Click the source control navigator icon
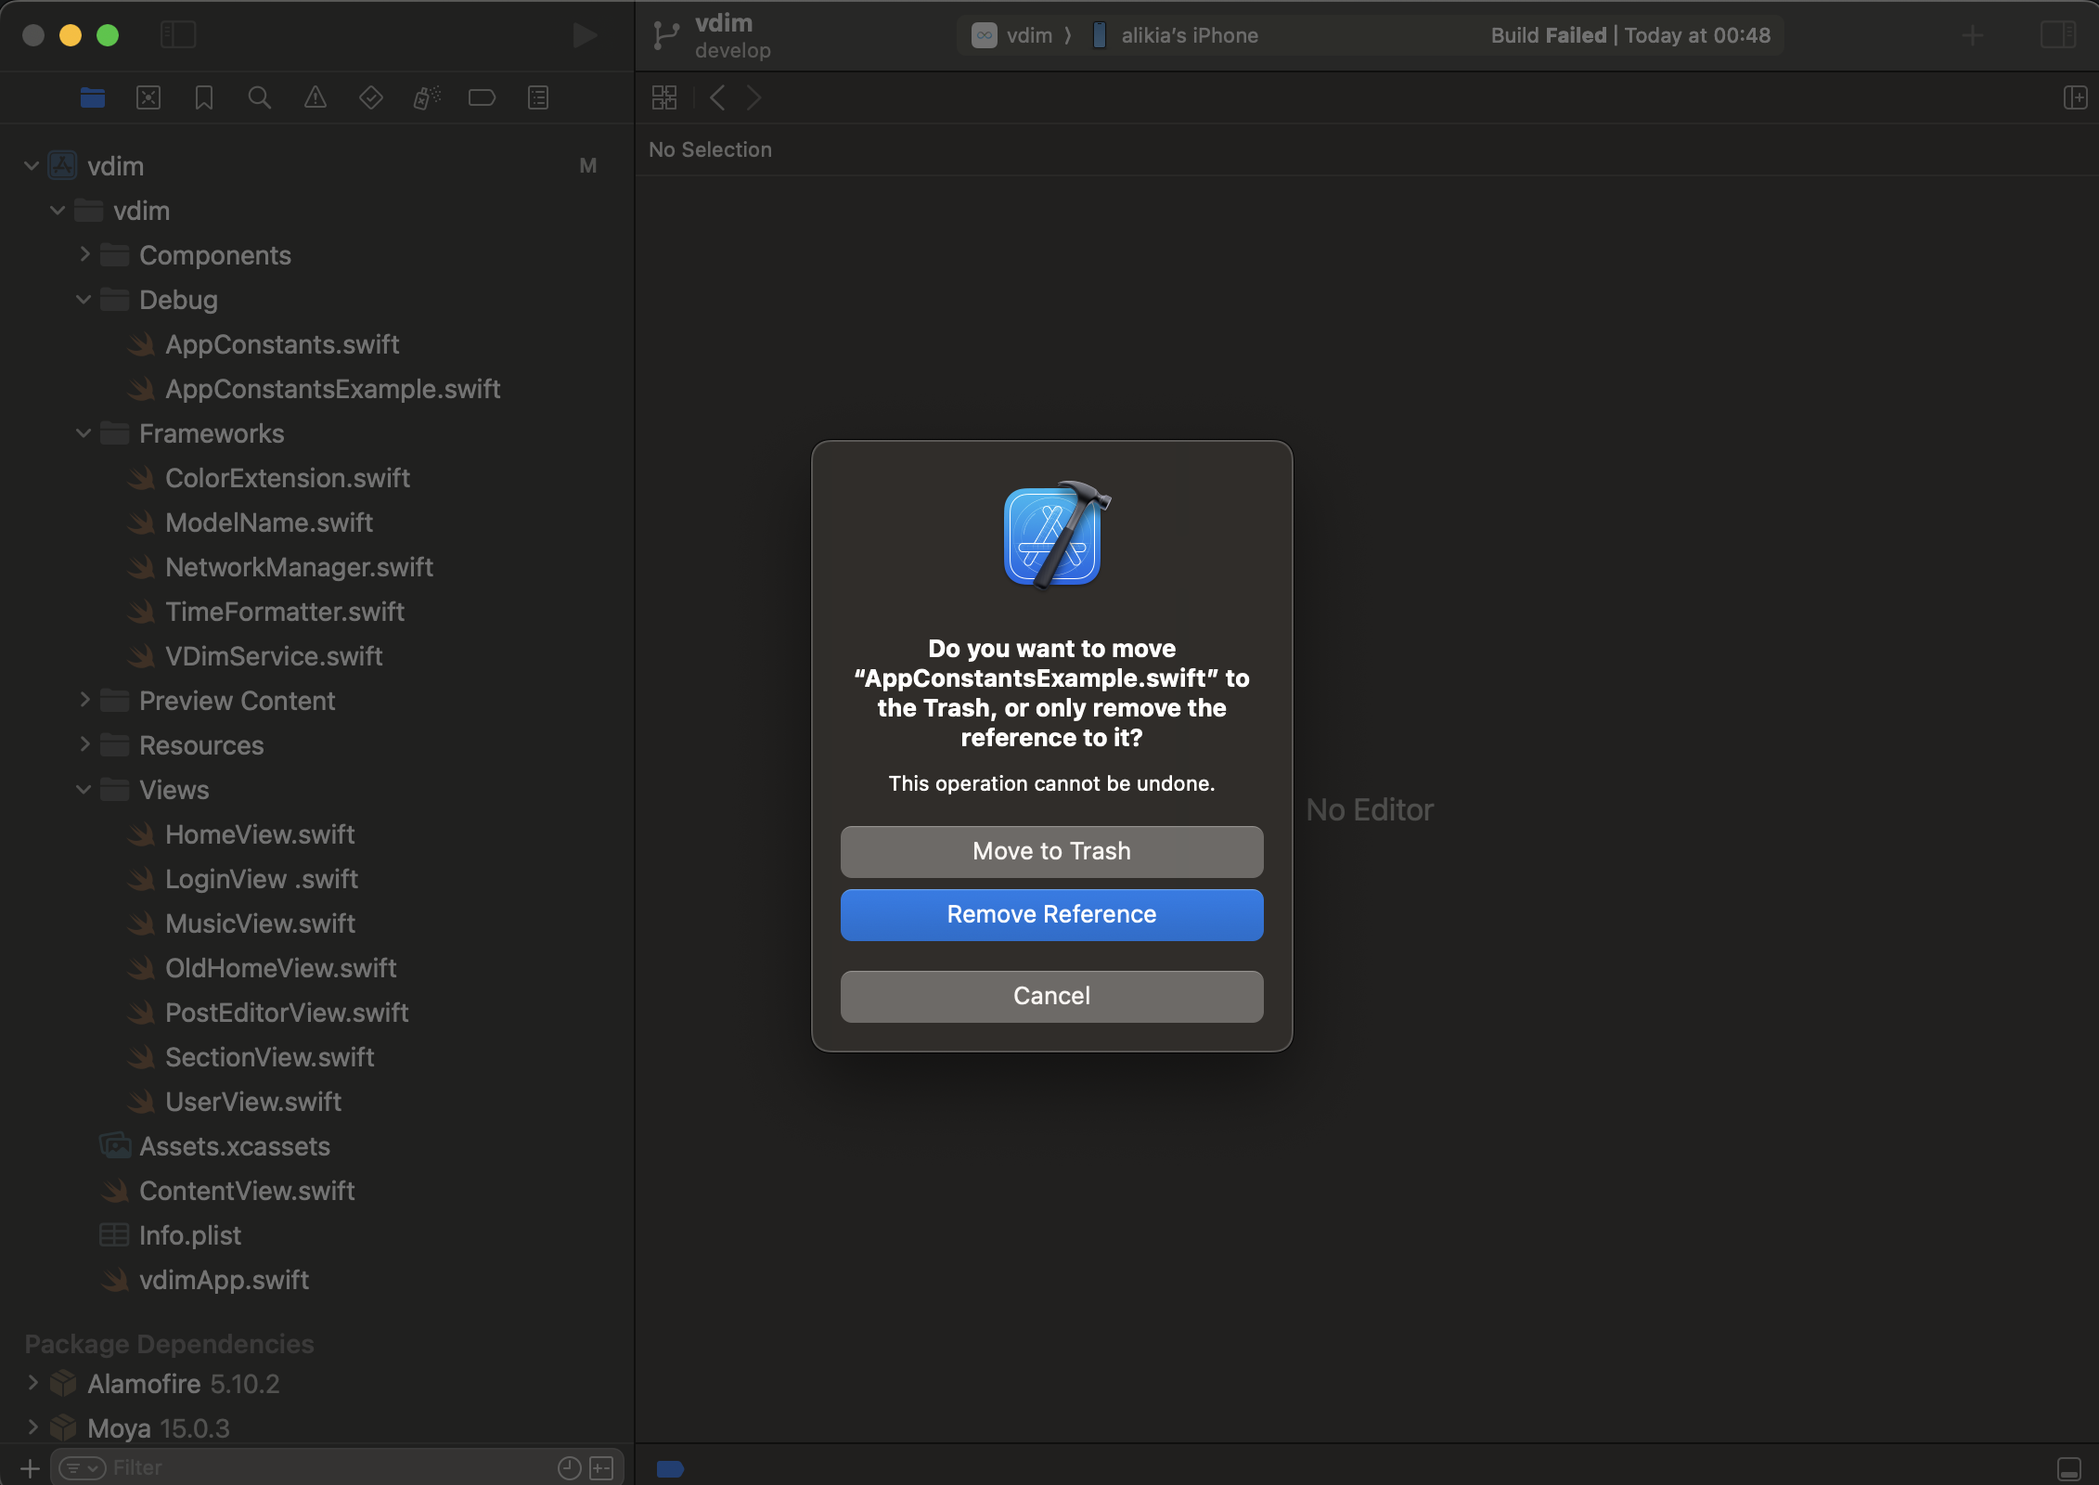The width and height of the screenshot is (2099, 1485). pyautogui.click(x=148, y=98)
